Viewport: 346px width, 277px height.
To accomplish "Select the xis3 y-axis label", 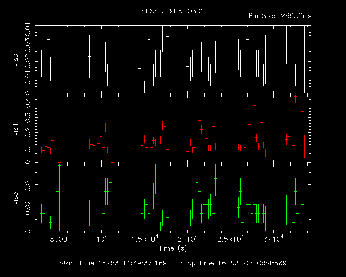I will click(x=16, y=198).
